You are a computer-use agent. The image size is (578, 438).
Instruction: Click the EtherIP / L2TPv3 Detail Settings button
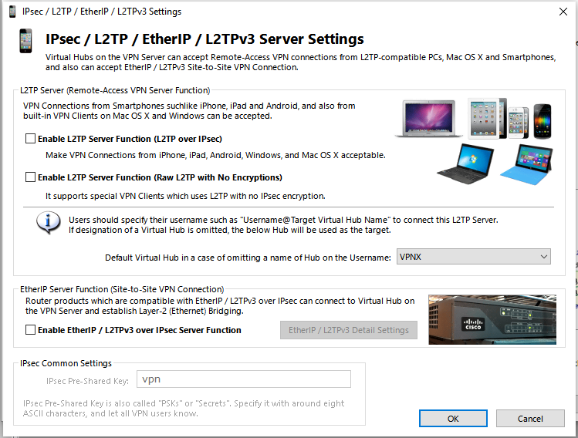(x=349, y=330)
